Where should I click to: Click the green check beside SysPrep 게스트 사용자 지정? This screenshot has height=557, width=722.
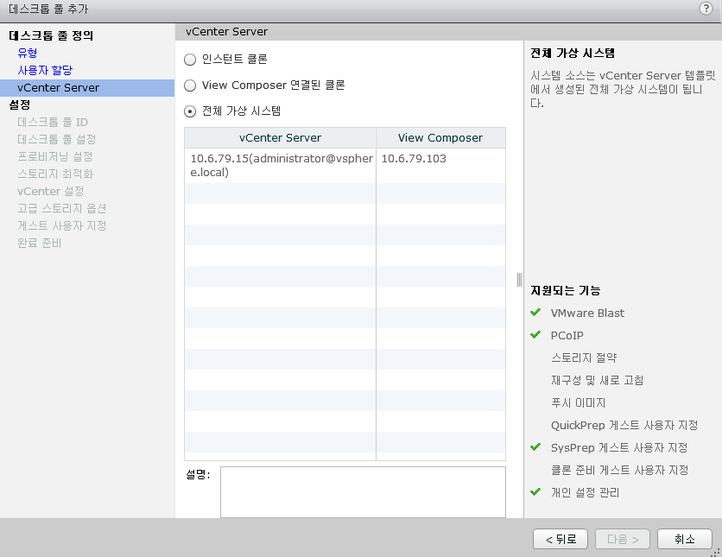535,447
